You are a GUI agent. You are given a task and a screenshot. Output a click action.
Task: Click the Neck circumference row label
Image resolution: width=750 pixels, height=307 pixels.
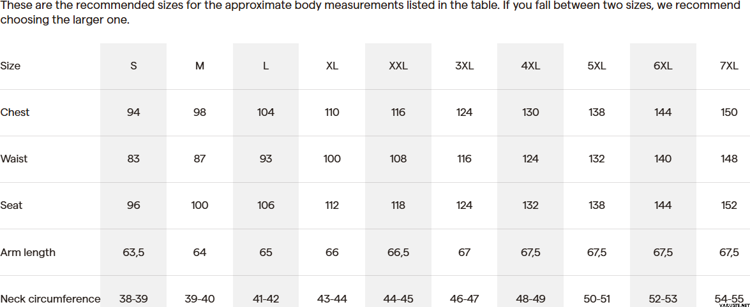pos(50,299)
